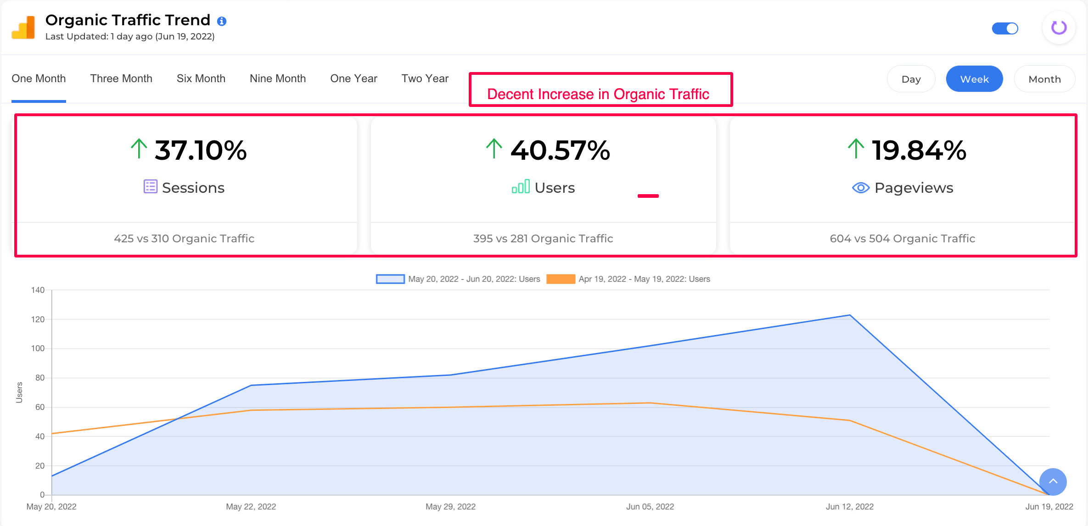Click the info icon beside Organic Traffic Trend
Image resolution: width=1088 pixels, height=526 pixels.
pos(222,21)
